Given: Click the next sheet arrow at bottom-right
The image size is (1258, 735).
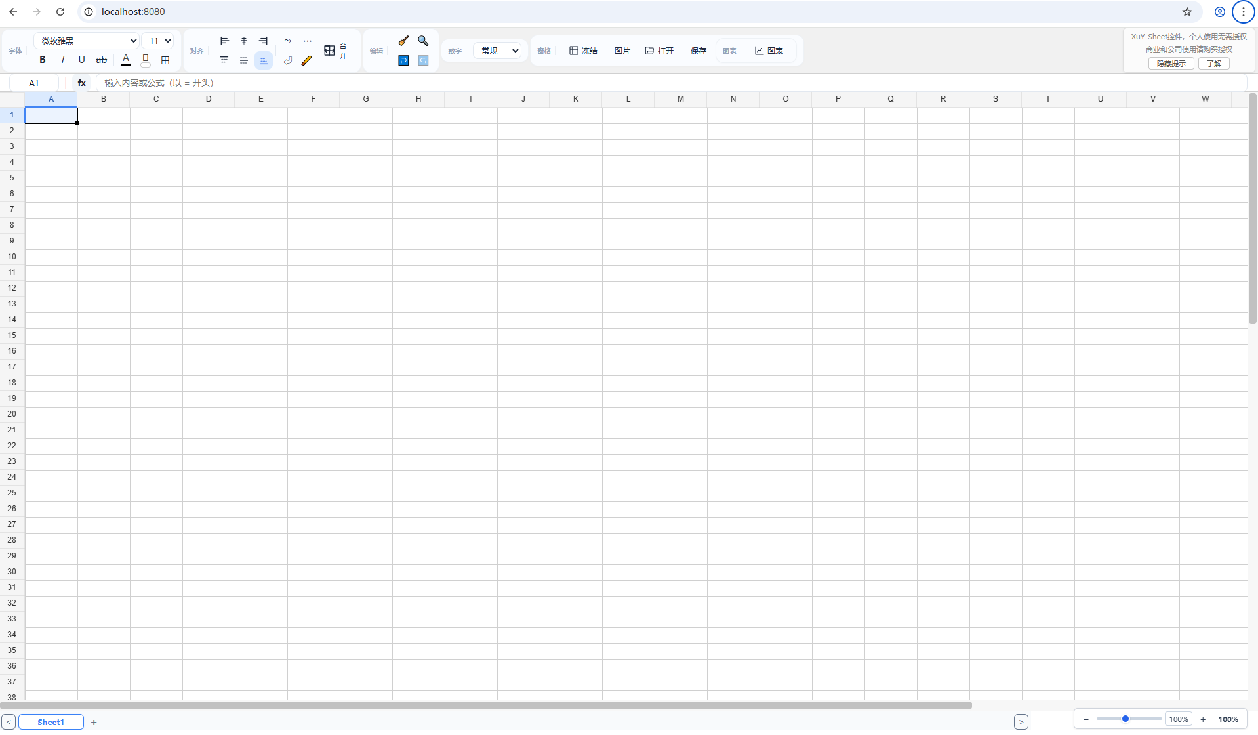Looking at the screenshot, I should (x=1021, y=722).
